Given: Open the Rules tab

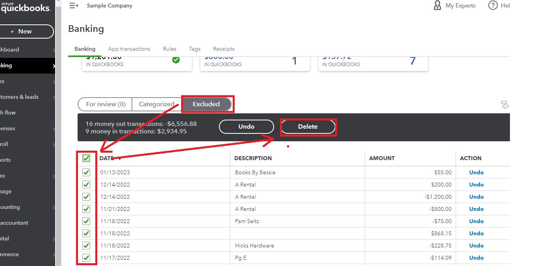Looking at the screenshot, I should pos(170,49).
